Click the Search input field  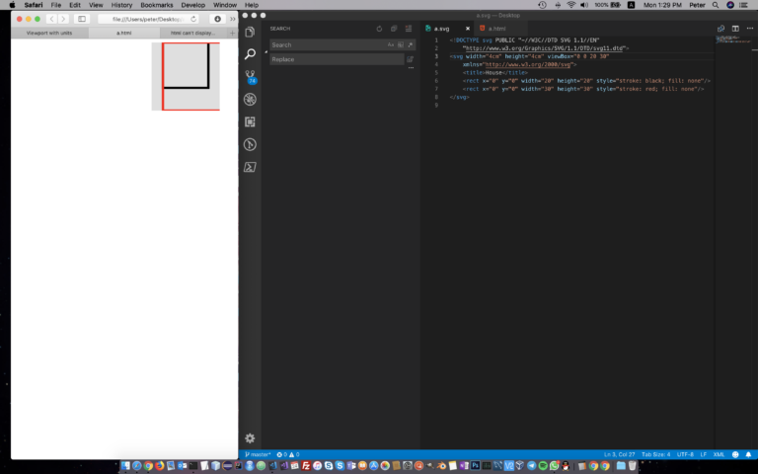point(328,45)
